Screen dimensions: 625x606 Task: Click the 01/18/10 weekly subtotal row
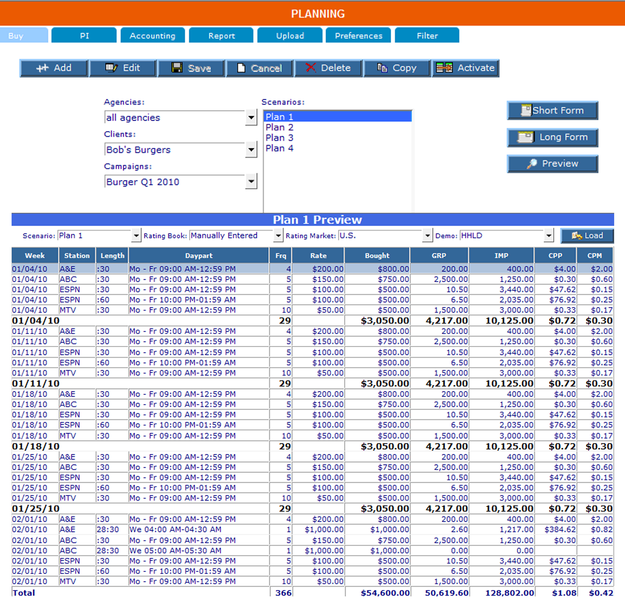click(313, 446)
